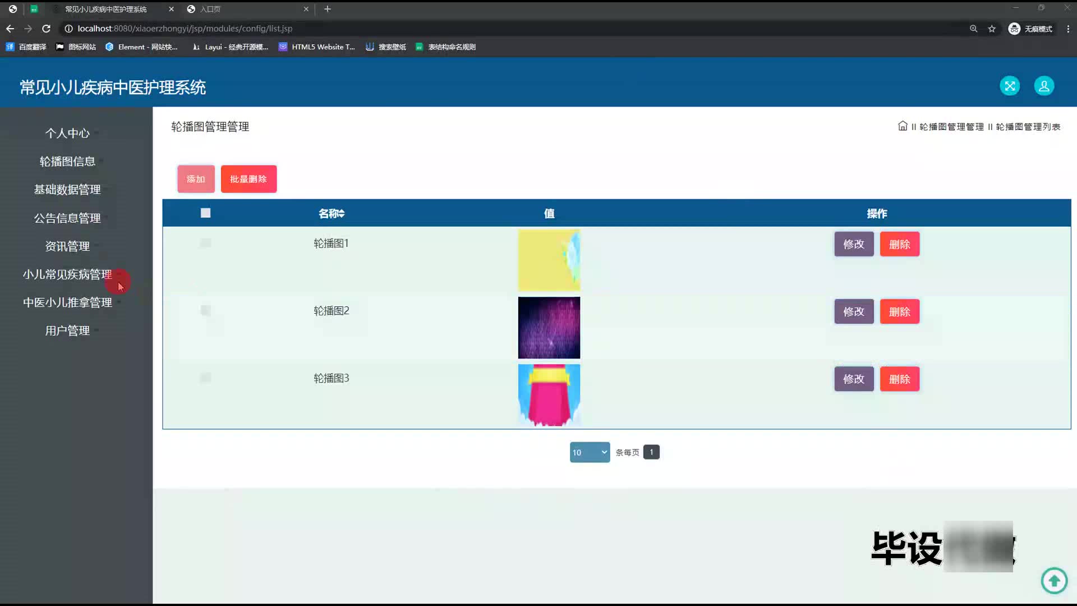Click the purple 轮播图2 thumbnail image
Viewport: 1077px width, 606px height.
(x=549, y=328)
